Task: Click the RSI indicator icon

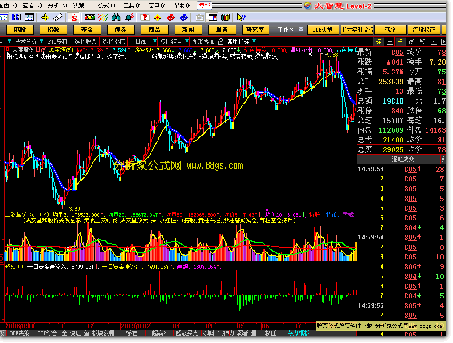Action: 16,18
